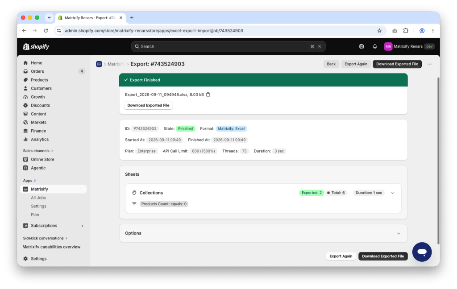Click the bottom Download Exported File button
Viewport: 457px width, 289px height.
pyautogui.click(x=382, y=256)
